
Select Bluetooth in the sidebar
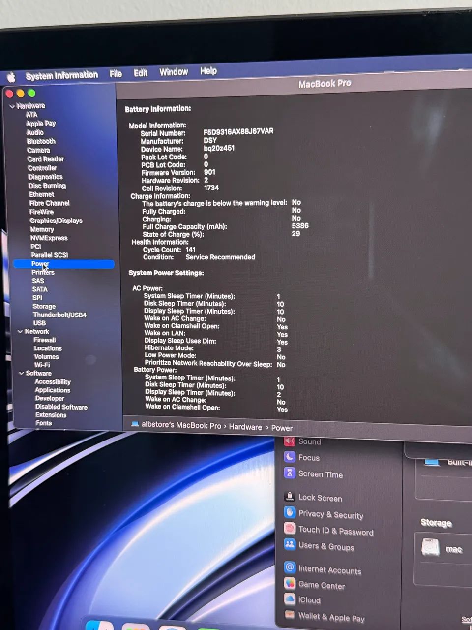(41, 141)
